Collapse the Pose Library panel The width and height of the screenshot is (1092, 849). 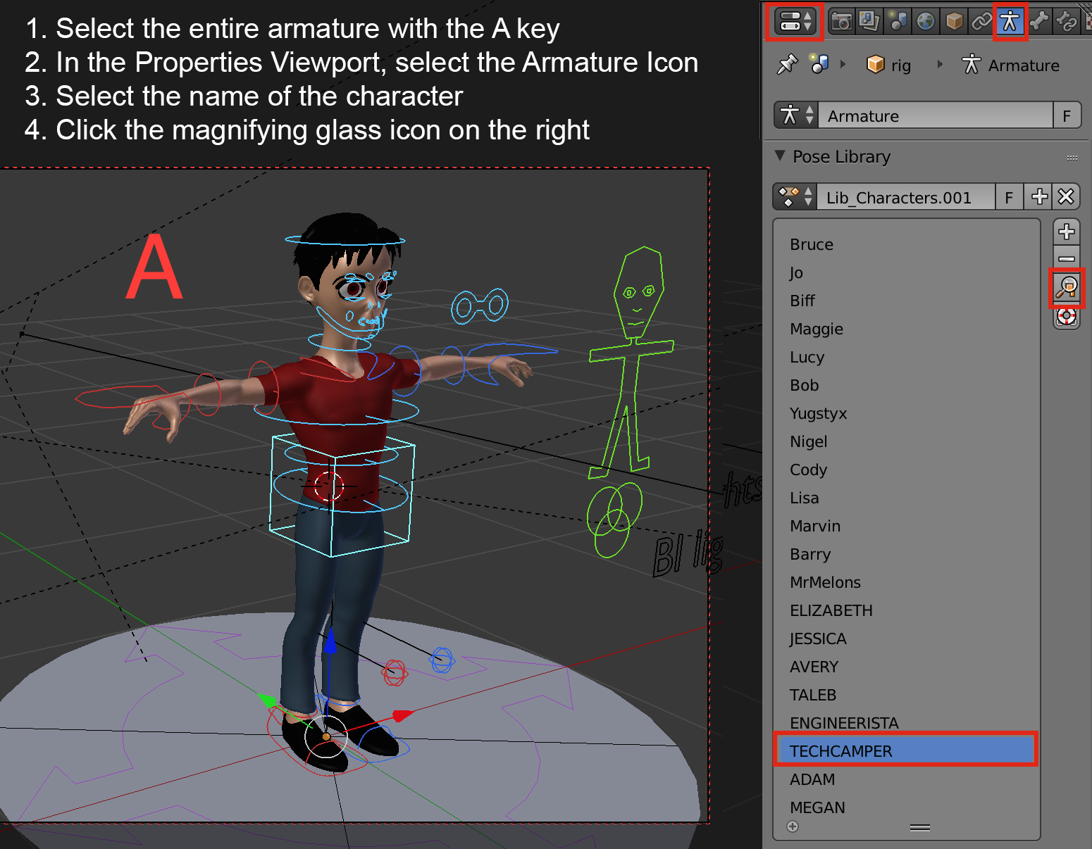780,156
